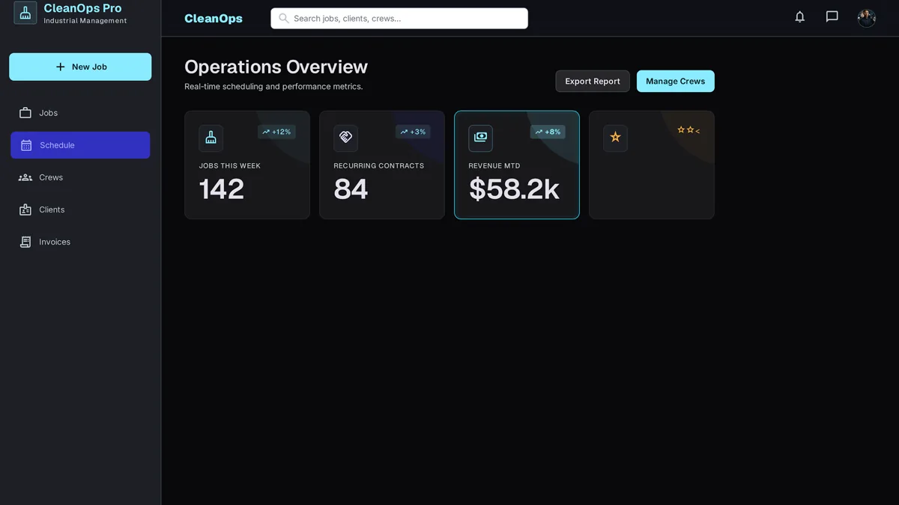Click the Jobs briefcase icon
This screenshot has width=899, height=505.
click(25, 113)
